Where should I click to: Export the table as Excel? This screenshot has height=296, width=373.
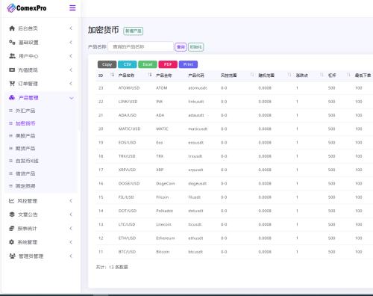[148, 64]
